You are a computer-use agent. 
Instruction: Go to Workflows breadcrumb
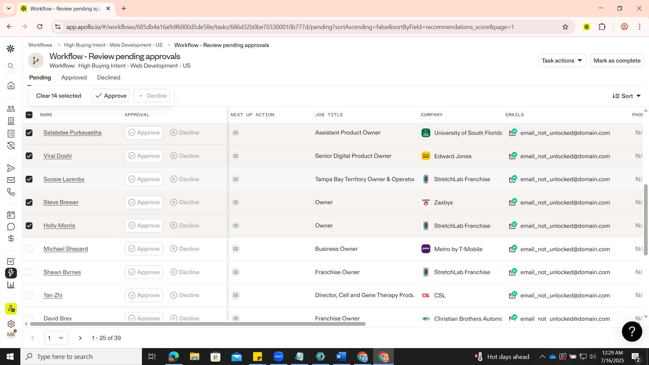40,45
